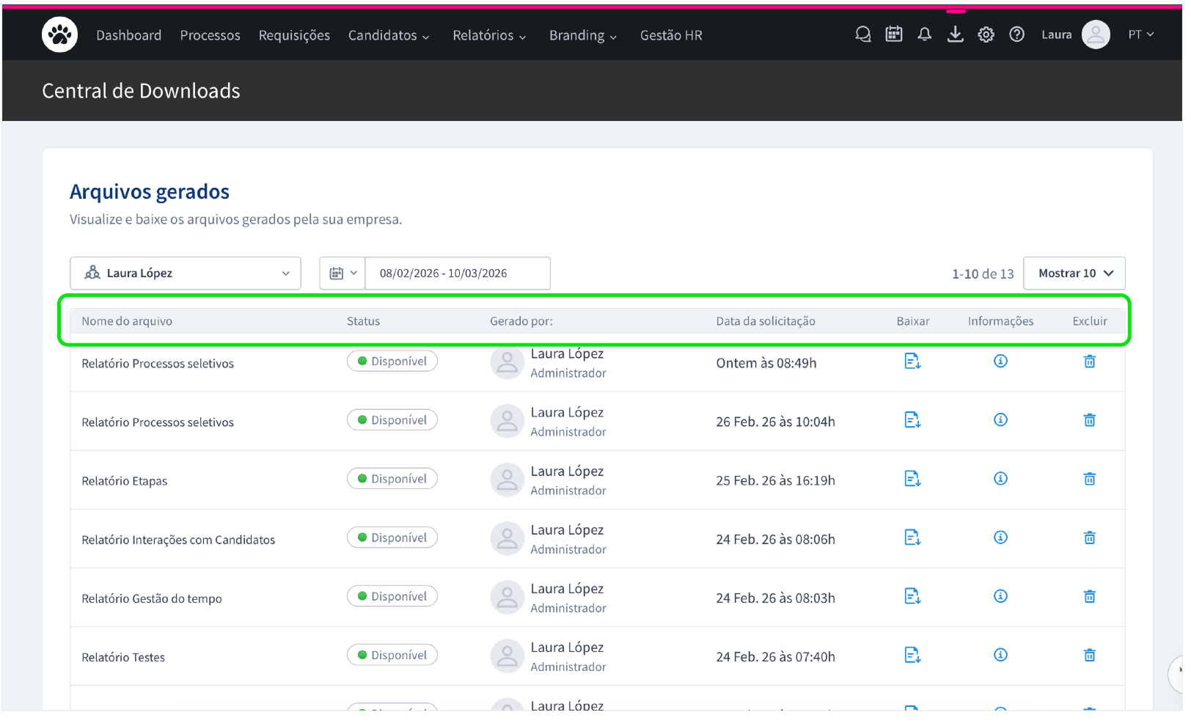This screenshot has width=1191, height=723.
Task: Download the Relatório Etapas file
Action: click(912, 479)
